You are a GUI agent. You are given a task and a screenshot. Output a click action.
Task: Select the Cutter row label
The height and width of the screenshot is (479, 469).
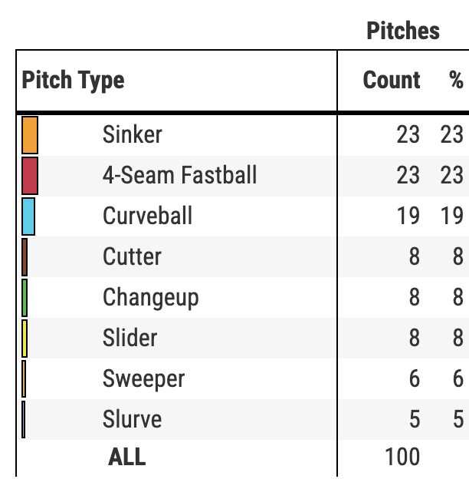point(132,256)
